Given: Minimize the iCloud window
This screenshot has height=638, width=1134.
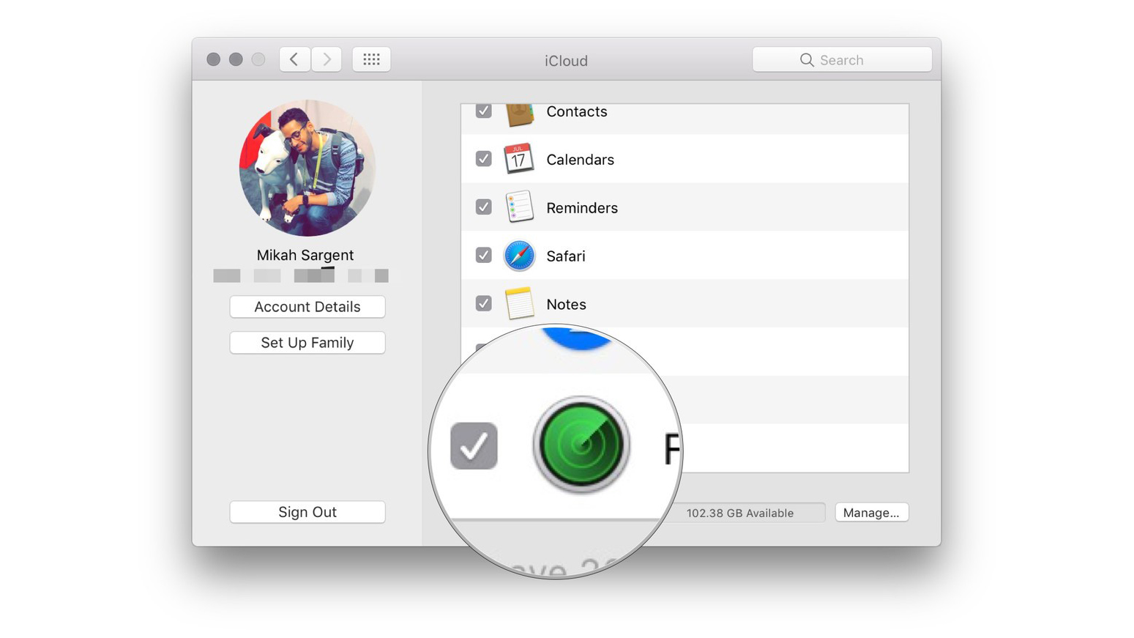Looking at the screenshot, I should [236, 59].
